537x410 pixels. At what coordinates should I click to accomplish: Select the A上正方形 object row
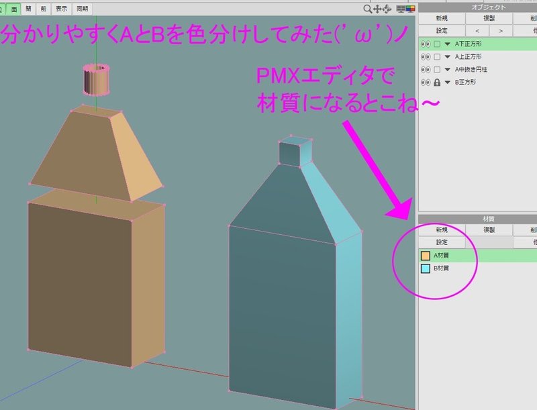coord(478,57)
